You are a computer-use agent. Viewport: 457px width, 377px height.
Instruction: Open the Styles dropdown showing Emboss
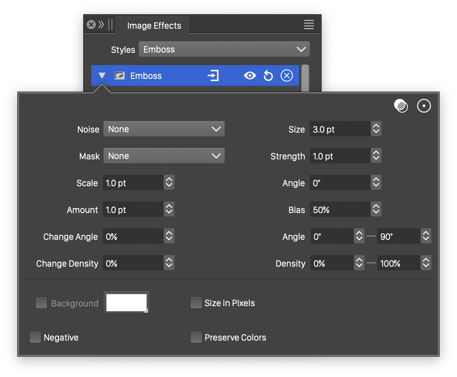tap(224, 49)
